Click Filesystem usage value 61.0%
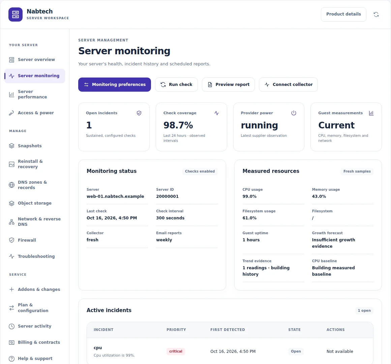Screen dimensions: 391x364 point(249,218)
